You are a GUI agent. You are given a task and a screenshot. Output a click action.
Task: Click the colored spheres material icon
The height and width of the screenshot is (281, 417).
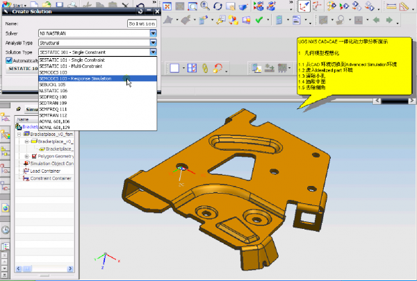[234, 20]
